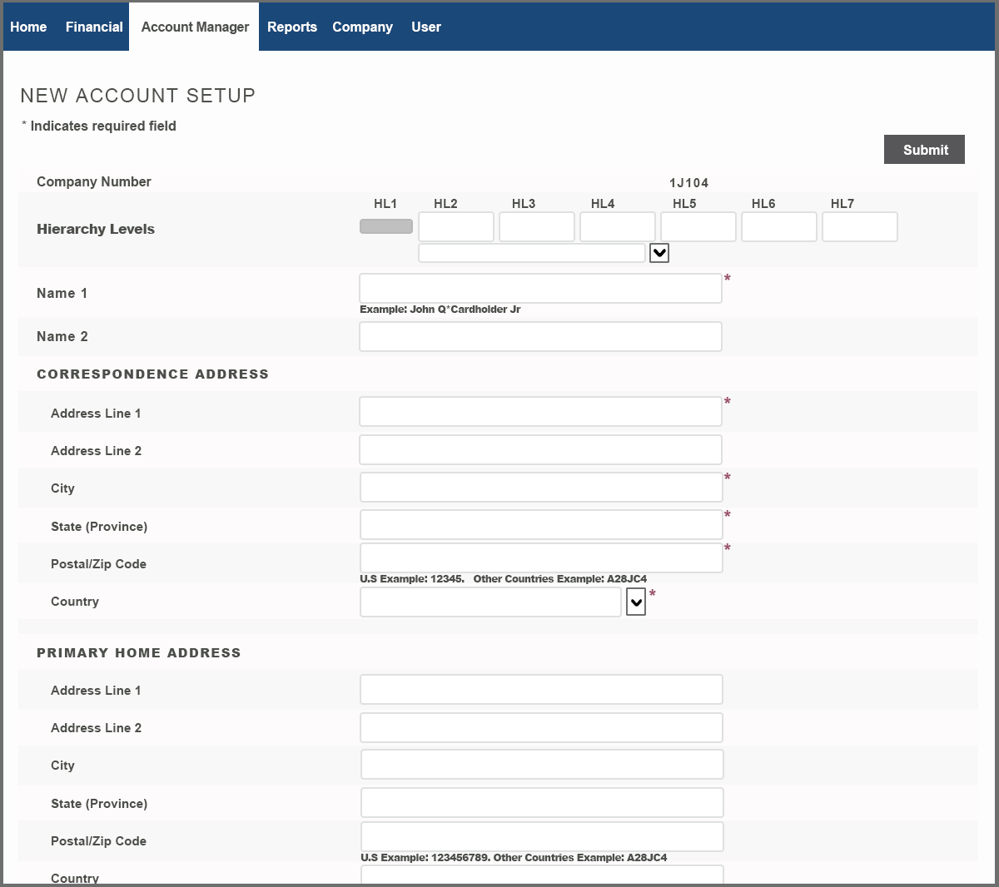Select Primary Home Address Line 1 field
The image size is (999, 887).
tap(541, 690)
